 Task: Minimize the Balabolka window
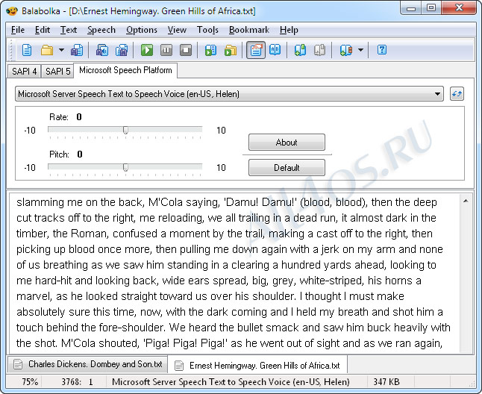click(x=411, y=7)
